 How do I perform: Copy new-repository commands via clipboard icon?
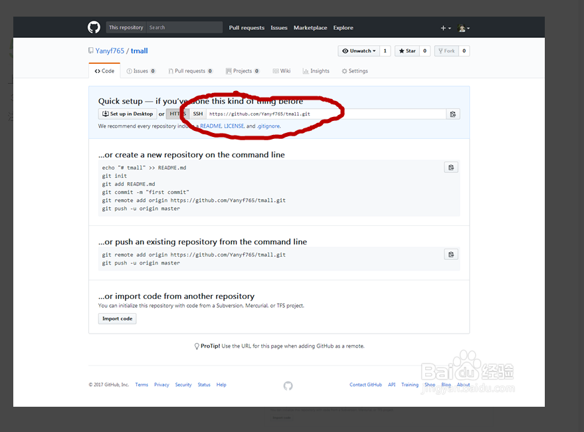coord(451,167)
